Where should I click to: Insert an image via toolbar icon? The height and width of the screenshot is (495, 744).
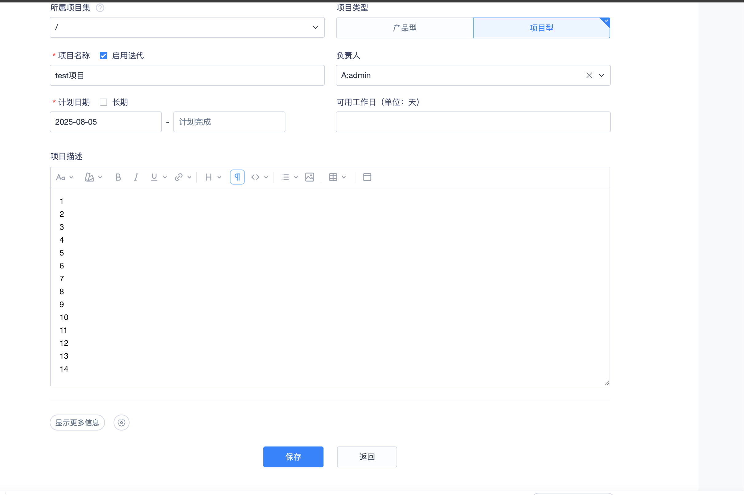(x=309, y=177)
